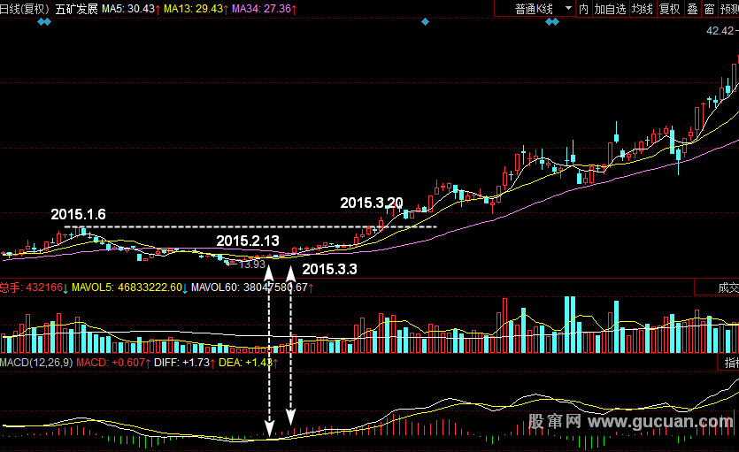The image size is (739, 452).
Task: Click the 2015.1.6 date annotation
Action: click(x=78, y=214)
